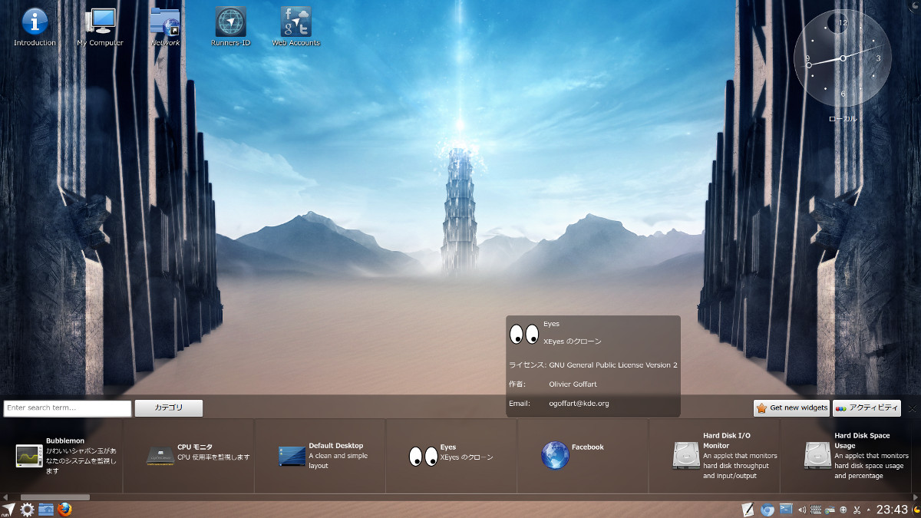Click the round target tray icon

[843, 510]
